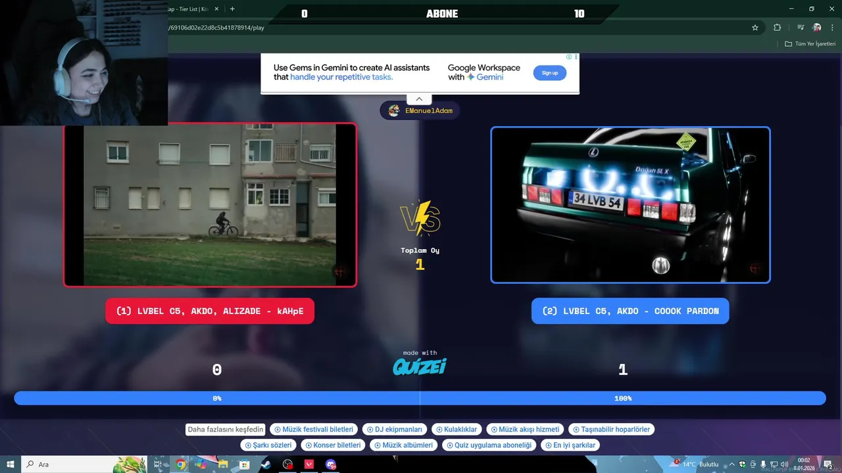Click Sign up in Gemini ad
842x473 pixels.
(x=550, y=73)
